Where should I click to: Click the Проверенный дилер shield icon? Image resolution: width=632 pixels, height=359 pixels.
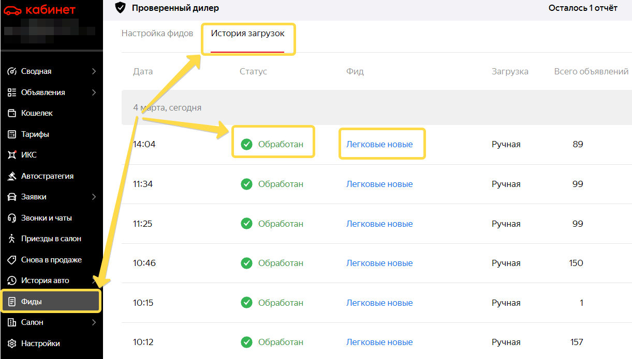120,8
